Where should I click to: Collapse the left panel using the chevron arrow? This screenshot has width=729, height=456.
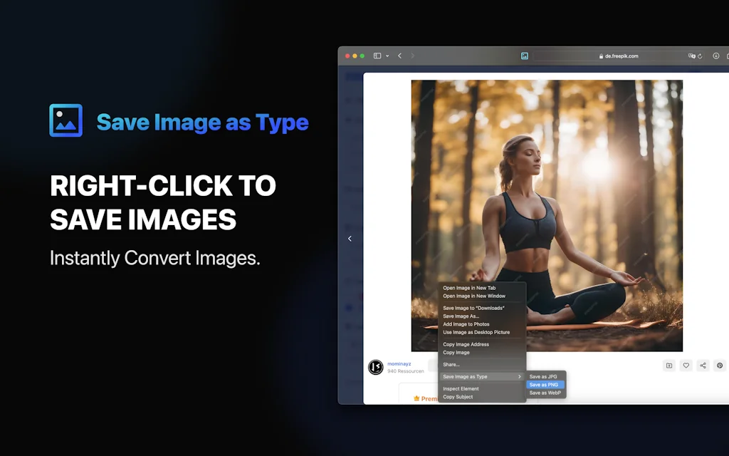tap(350, 238)
